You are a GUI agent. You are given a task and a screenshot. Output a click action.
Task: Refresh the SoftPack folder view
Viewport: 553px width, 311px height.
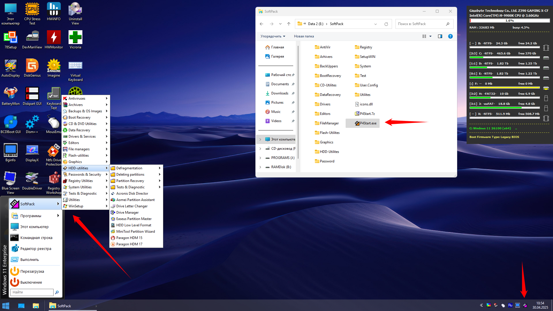click(386, 24)
